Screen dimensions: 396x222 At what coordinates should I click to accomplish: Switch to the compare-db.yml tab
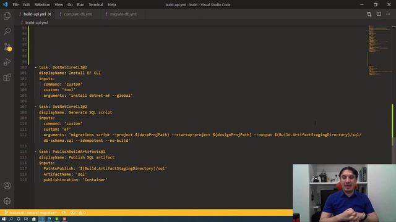click(x=78, y=14)
